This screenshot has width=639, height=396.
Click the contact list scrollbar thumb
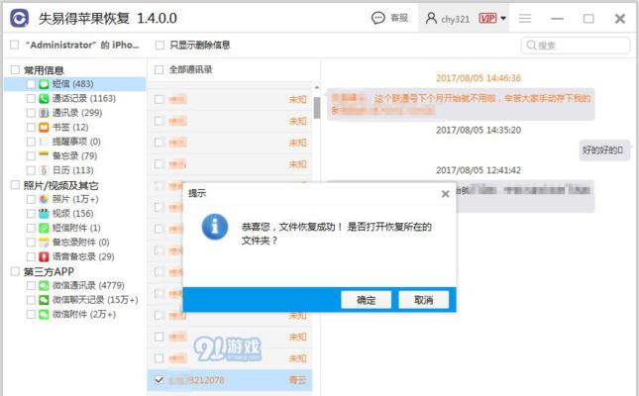point(317,108)
